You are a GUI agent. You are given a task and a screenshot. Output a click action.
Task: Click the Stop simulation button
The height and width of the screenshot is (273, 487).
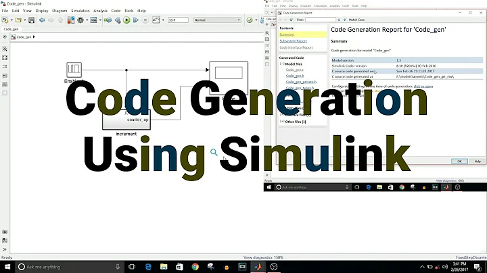(x=145, y=20)
